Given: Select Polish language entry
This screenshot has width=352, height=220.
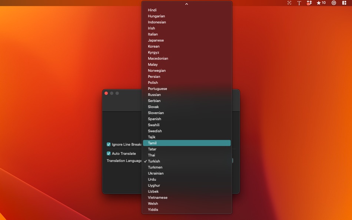Looking at the screenshot, I should (x=187, y=83).
